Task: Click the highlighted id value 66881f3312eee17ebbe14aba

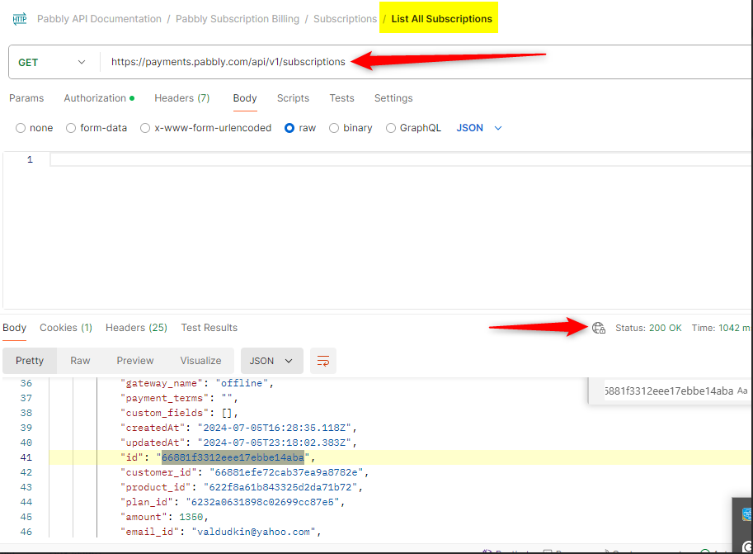Action: tap(233, 457)
